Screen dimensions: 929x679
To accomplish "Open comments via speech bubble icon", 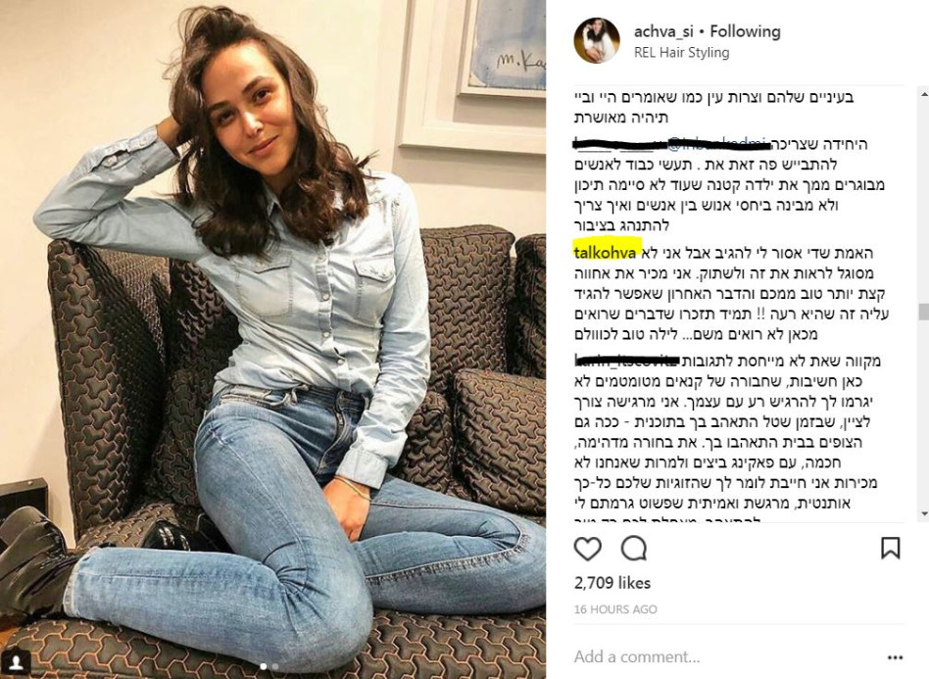I will pos(633,549).
